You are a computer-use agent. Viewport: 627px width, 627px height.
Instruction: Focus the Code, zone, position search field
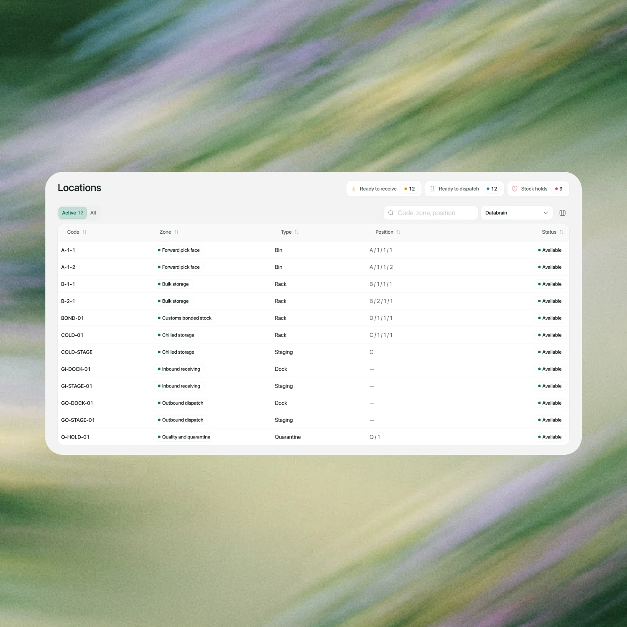(431, 213)
